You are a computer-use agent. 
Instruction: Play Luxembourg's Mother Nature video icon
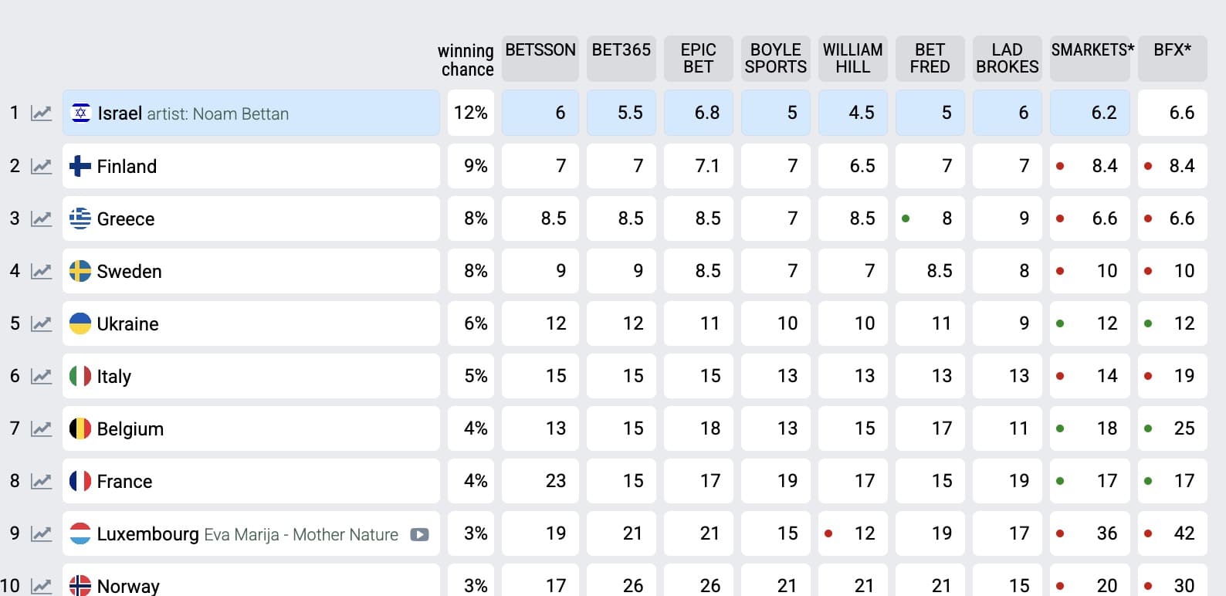coord(419,534)
